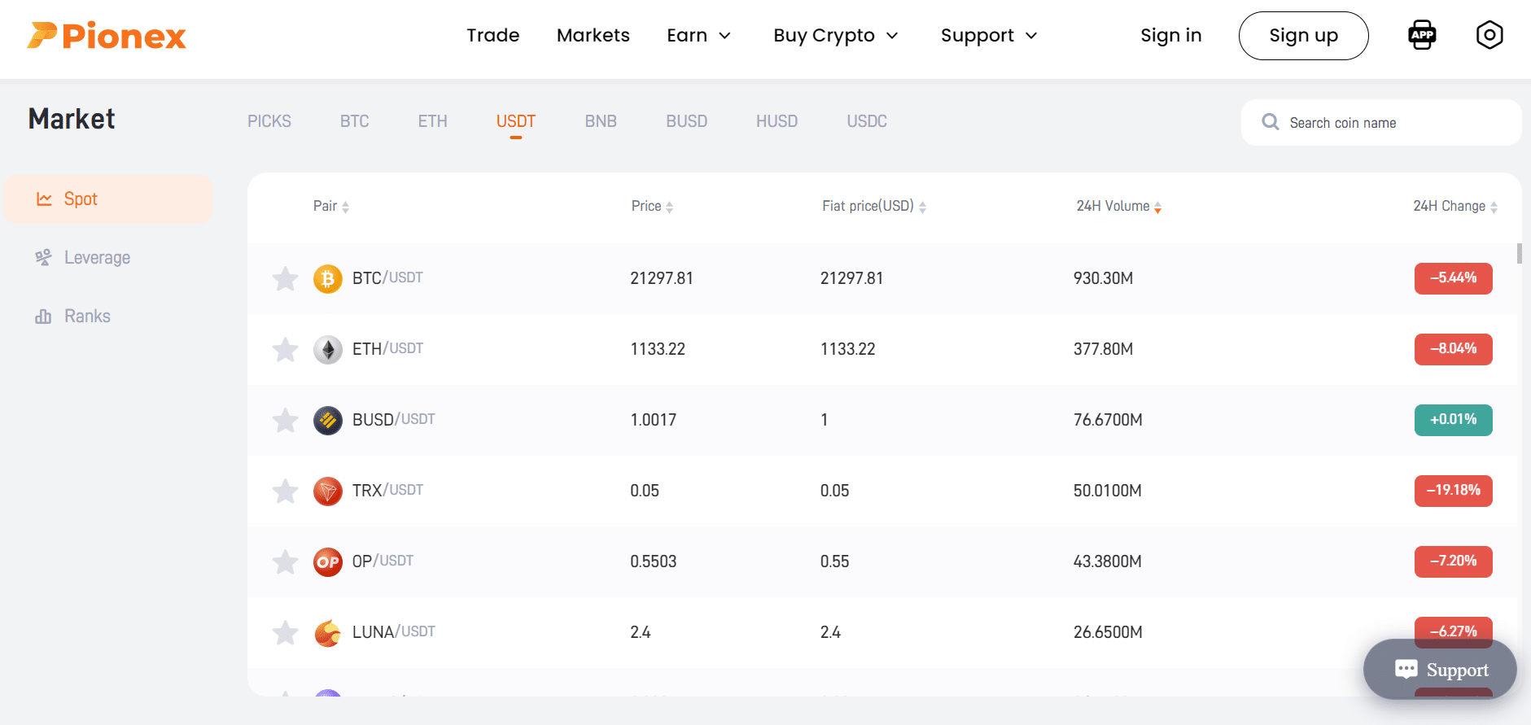Click the Ranks bar-chart icon

(x=43, y=317)
